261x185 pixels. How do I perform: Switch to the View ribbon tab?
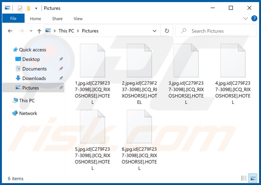click(78, 19)
